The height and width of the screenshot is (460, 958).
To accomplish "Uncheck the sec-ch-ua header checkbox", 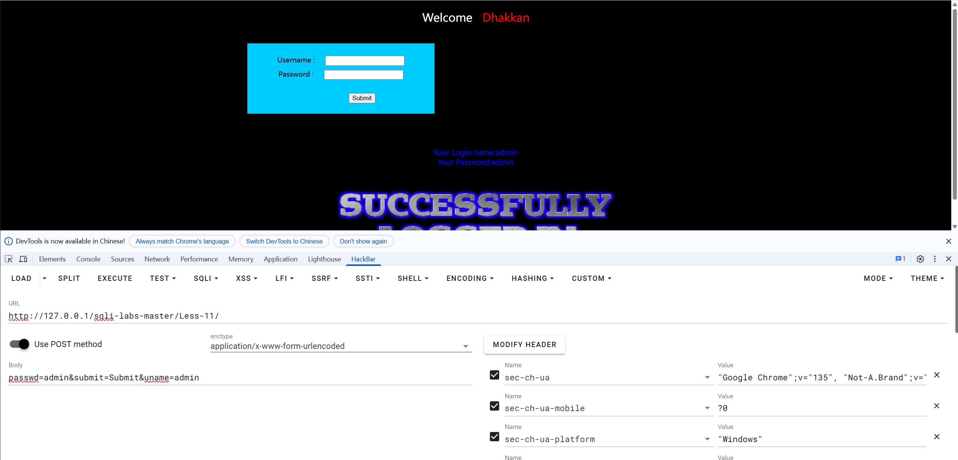I will [x=494, y=375].
